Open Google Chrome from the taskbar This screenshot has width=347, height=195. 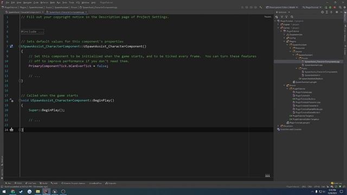point(12,192)
